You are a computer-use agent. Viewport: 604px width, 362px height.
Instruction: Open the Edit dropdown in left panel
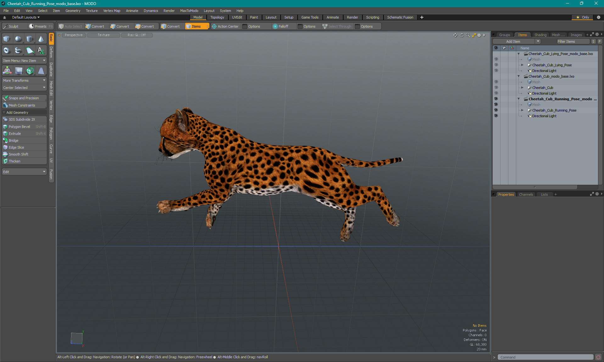(24, 172)
